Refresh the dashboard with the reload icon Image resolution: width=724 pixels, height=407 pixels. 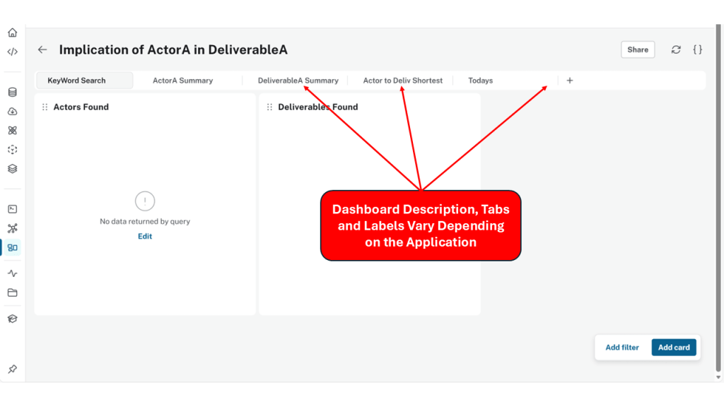[x=676, y=49]
